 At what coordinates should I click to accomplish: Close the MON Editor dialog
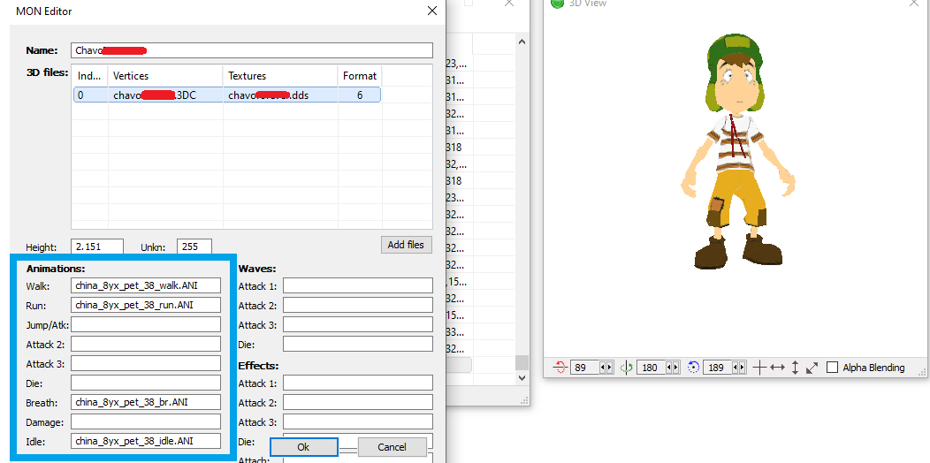click(x=432, y=11)
